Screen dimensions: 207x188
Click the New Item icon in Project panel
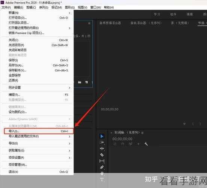pyautogui.click(x=87, y=82)
